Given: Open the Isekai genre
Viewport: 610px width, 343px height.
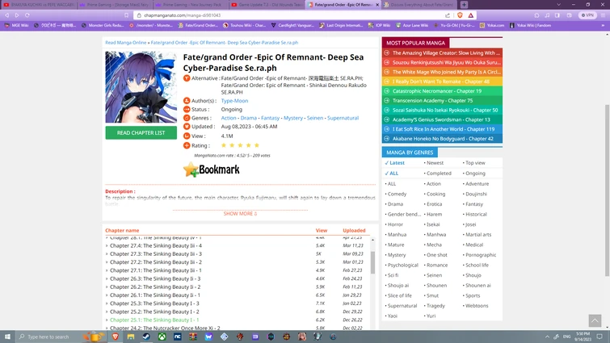Looking at the screenshot, I should click(431, 224).
